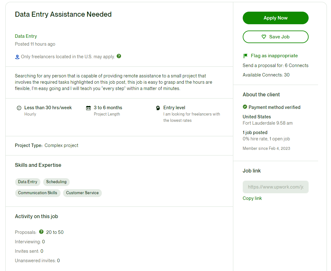Click the calendar icon beside project length

[89, 108]
